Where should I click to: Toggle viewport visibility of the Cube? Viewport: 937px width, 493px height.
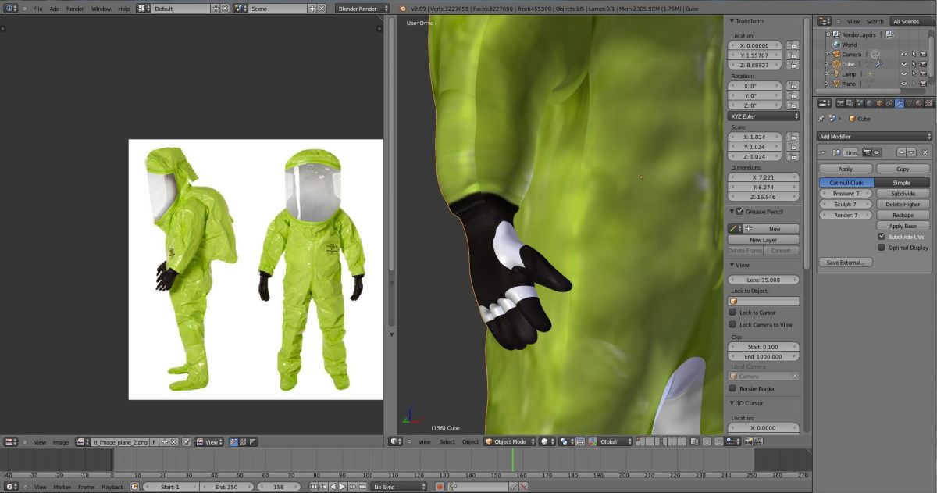pos(903,64)
